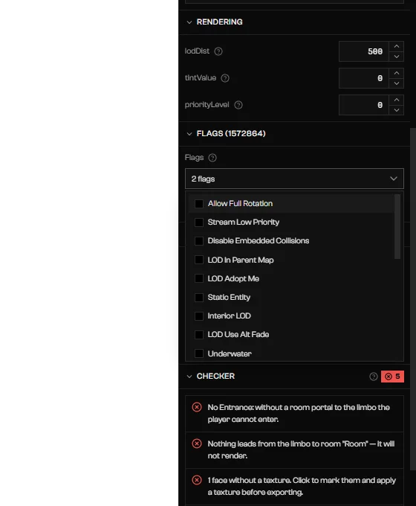Enable the Allow Full Rotation checkbox

click(x=199, y=204)
